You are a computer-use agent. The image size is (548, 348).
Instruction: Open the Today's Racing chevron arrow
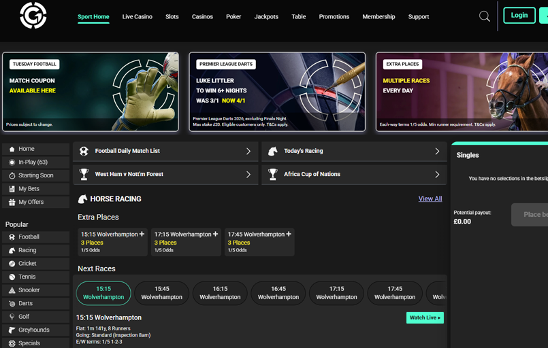pos(437,151)
